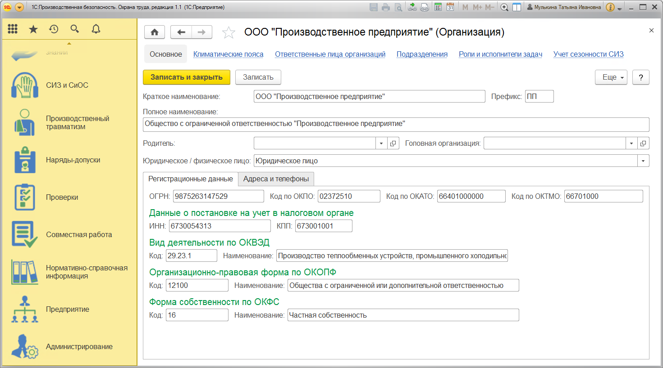Click the Print preview icon in title bar
Screen dimensions: 663x368
[398, 7]
